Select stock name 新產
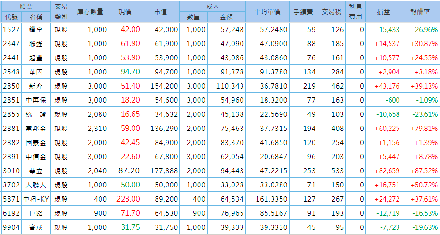This screenshot has width=440, height=235. pyautogui.click(x=36, y=86)
